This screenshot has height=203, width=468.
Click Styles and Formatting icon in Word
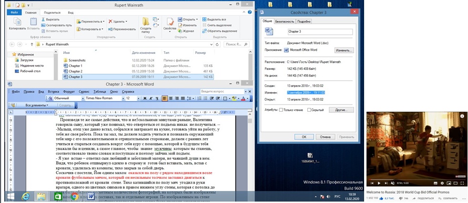pyautogui.click(x=50, y=98)
